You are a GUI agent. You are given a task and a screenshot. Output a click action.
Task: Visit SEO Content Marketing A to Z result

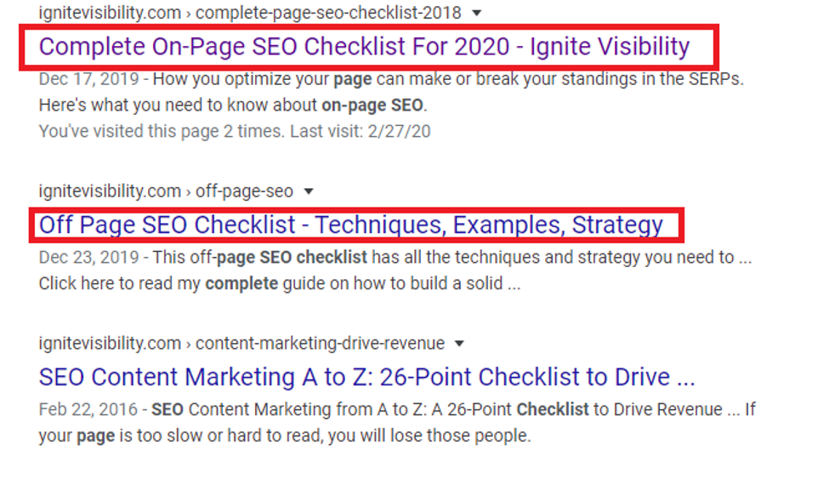point(366,377)
